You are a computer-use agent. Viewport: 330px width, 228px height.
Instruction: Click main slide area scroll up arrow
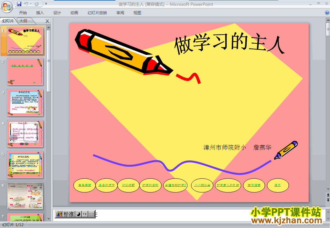[x=328, y=20]
